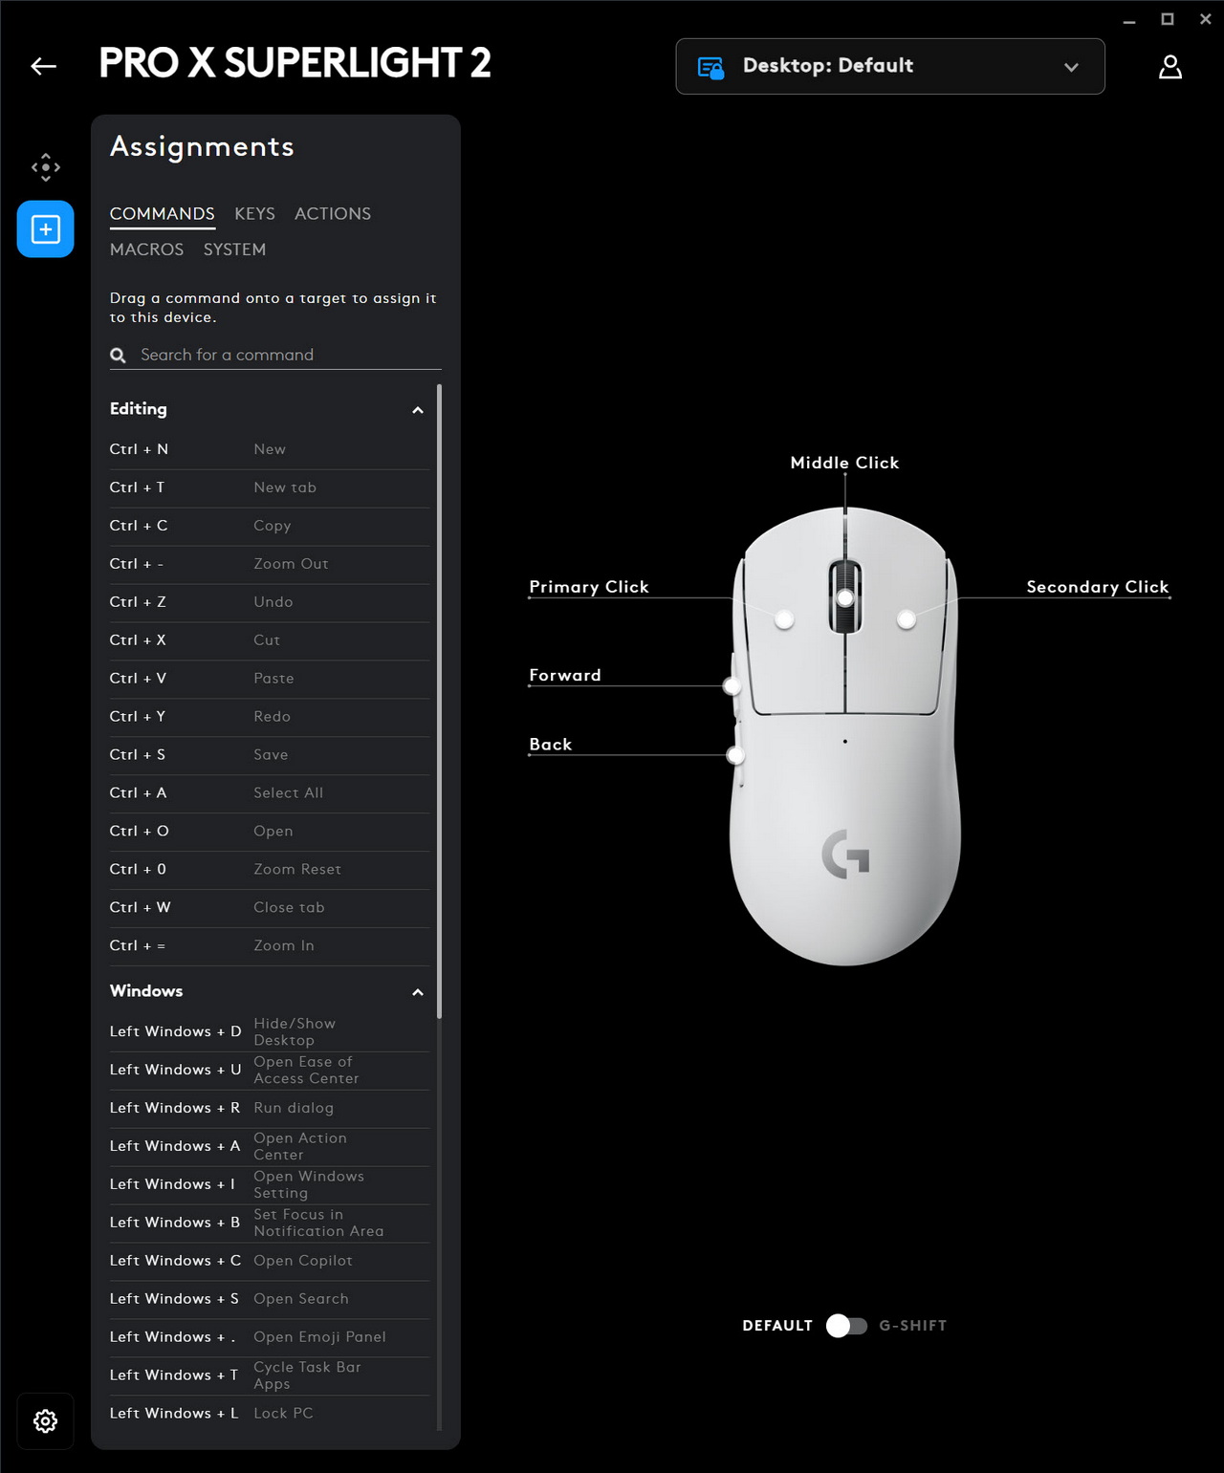Select Left Windows + C Open Copilot
The image size is (1224, 1473).
click(x=270, y=1262)
